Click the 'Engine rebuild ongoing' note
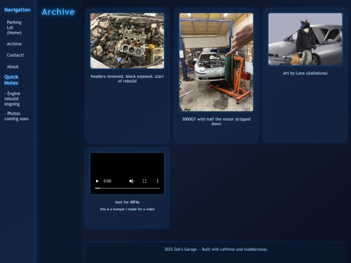 pyautogui.click(x=12, y=99)
